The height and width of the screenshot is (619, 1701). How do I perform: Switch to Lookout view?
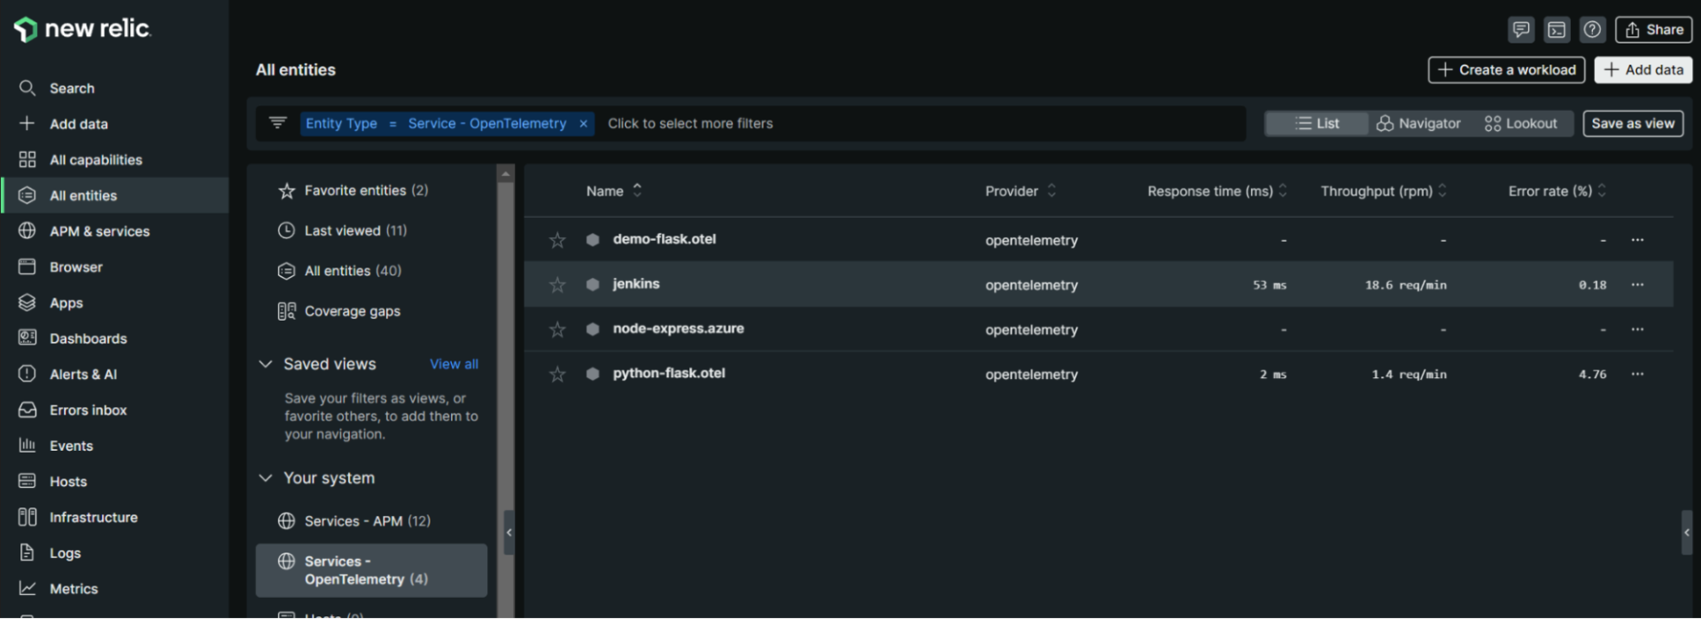tap(1520, 124)
